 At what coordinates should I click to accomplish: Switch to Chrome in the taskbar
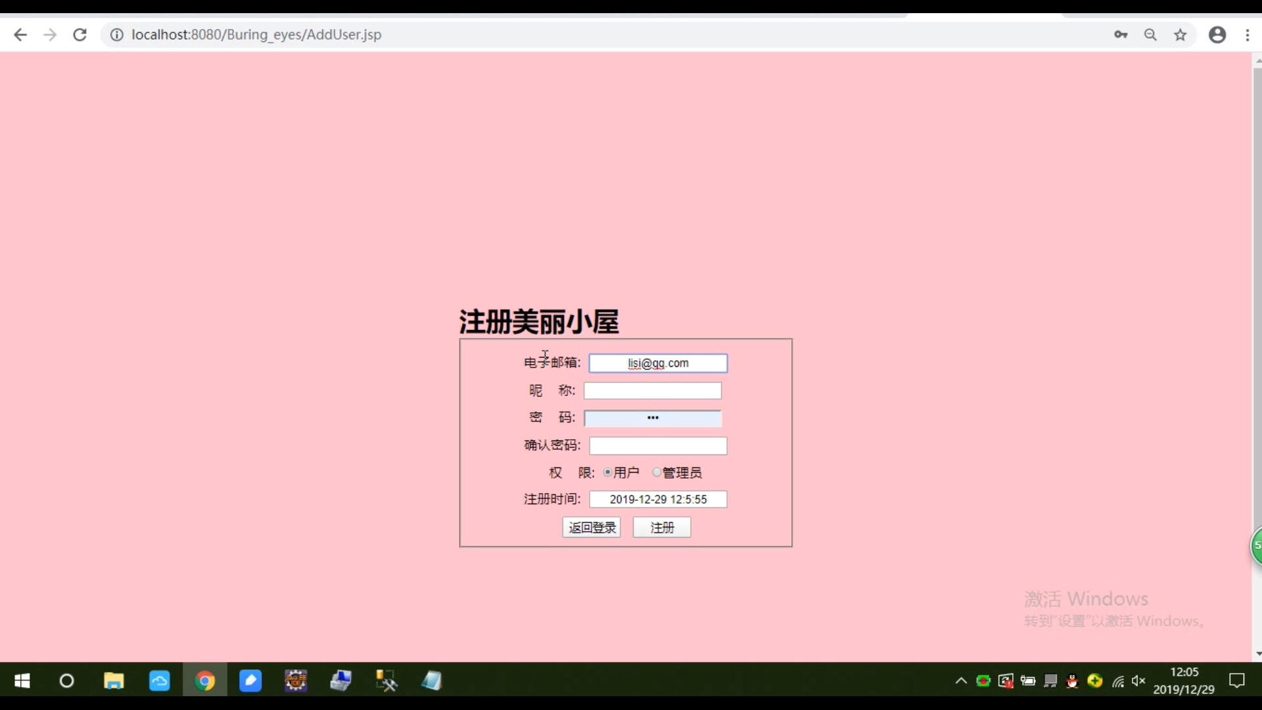pos(205,681)
